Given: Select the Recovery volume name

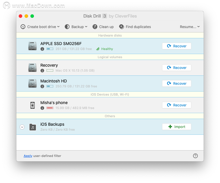Looking at the screenshot, I should pos(49,65).
